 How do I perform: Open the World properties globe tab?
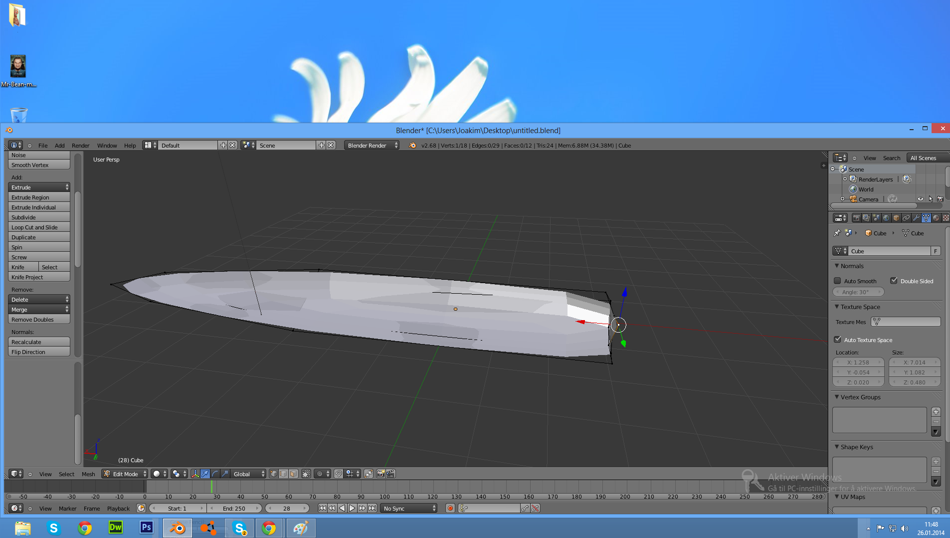point(886,218)
